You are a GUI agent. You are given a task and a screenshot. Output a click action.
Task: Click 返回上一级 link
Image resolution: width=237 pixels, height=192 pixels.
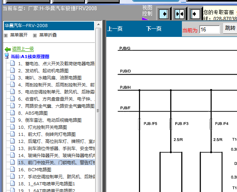[x=23, y=49]
